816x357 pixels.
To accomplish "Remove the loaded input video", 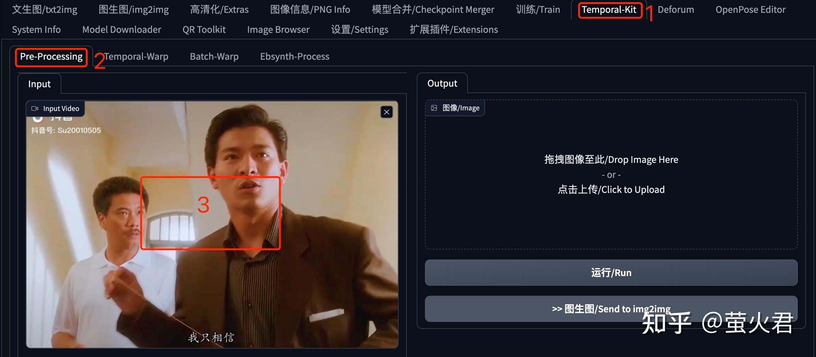I will (x=386, y=112).
